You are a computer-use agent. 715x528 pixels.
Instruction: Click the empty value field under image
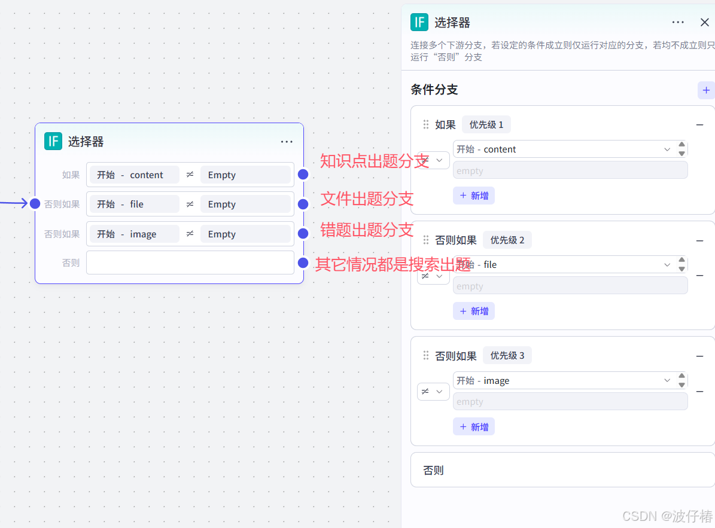pyautogui.click(x=570, y=402)
